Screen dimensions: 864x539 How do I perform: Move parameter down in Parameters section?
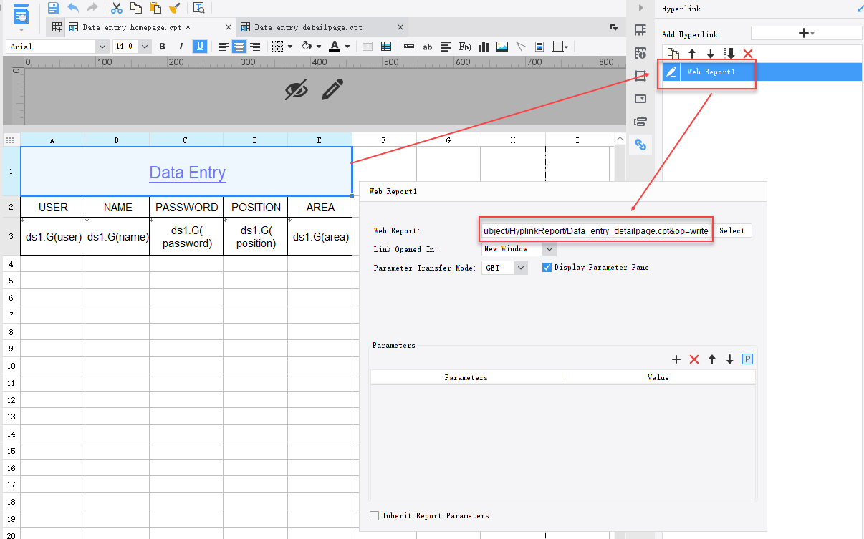pos(730,359)
